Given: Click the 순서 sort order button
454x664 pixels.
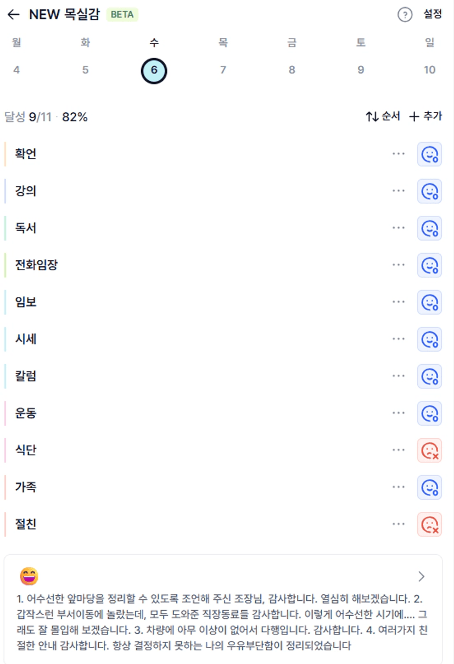Looking at the screenshot, I should pos(383,116).
